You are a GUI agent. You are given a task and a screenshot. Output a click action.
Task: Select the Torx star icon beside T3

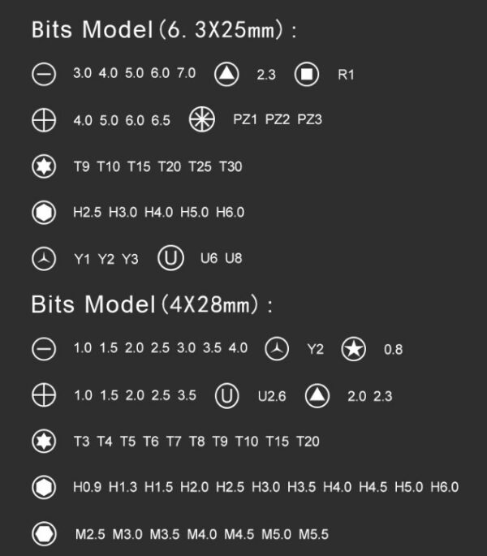(x=44, y=442)
